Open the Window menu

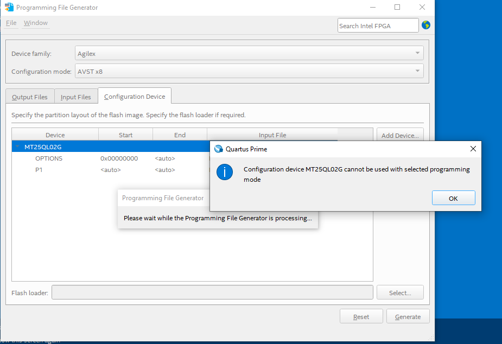click(x=35, y=23)
